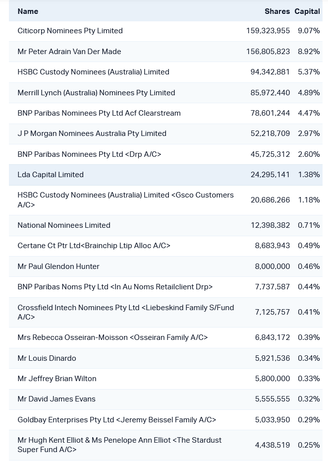328x465 pixels.
Task: Click Mr Peter Adrain Van Der Made
Action: click(69, 52)
